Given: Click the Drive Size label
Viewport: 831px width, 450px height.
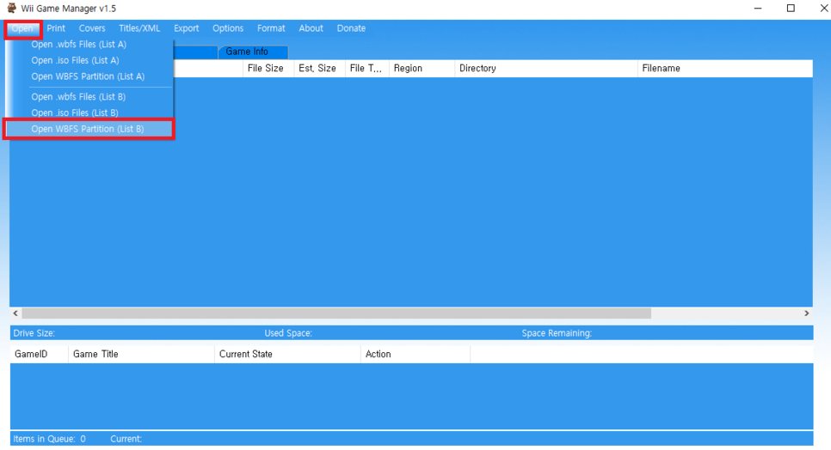Looking at the screenshot, I should pyautogui.click(x=34, y=333).
